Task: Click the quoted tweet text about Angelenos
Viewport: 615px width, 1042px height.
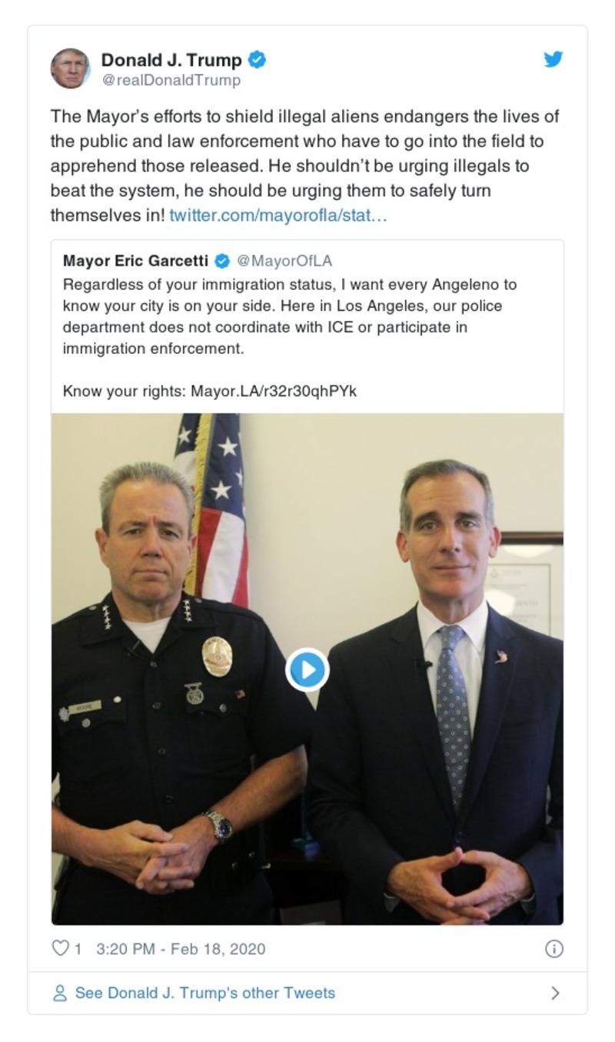Action: click(x=289, y=316)
